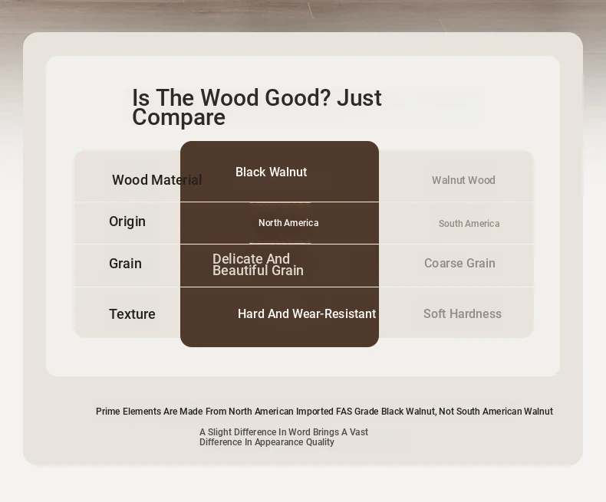This screenshot has width=606, height=502.
Task: Click the 'Grain' row label
Action: coord(125,264)
